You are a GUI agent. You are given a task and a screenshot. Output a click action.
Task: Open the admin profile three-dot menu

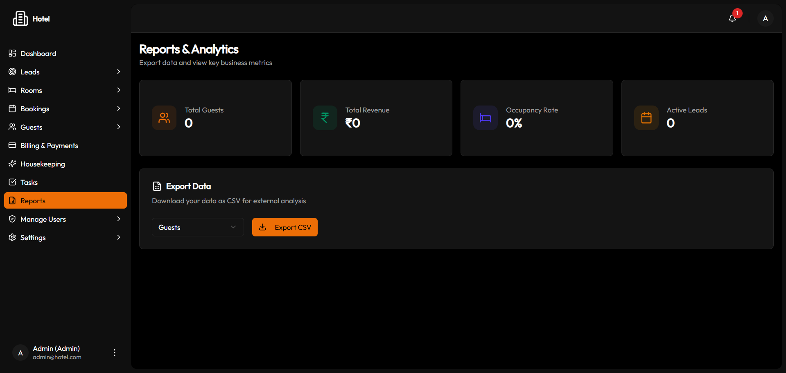click(x=115, y=353)
